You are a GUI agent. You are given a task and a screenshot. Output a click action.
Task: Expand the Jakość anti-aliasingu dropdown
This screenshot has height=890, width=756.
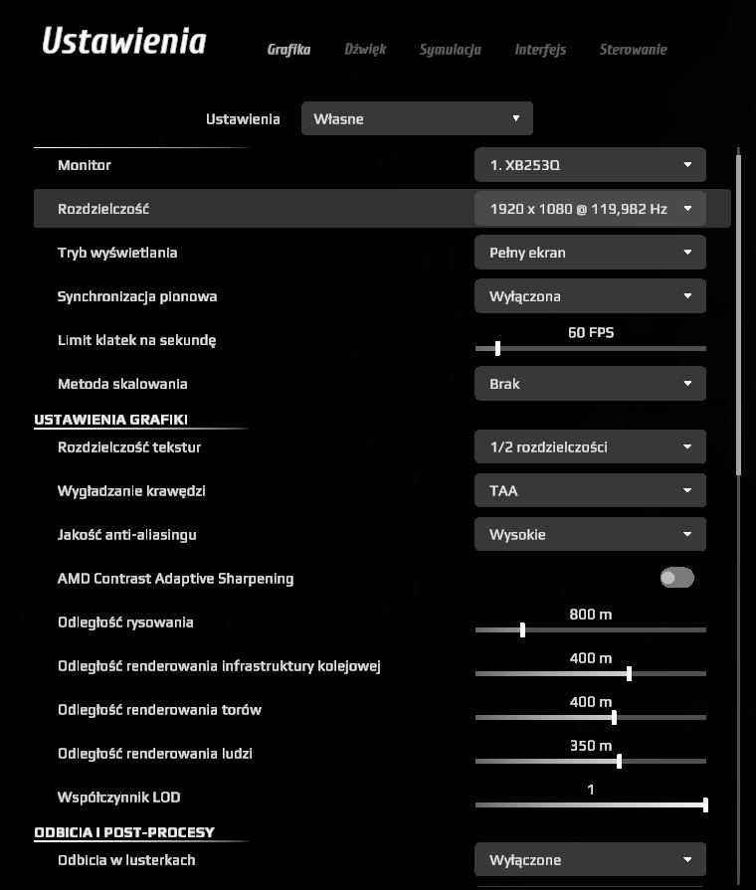coord(590,535)
